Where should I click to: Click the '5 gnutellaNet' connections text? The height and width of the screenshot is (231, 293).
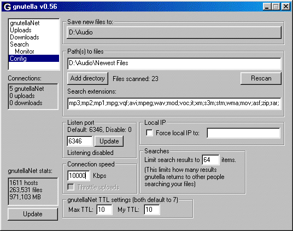point(27,89)
